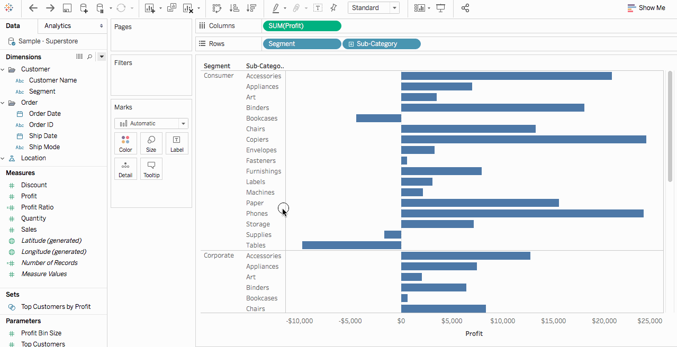
Task: Click the New Data Source toolbar icon
Action: point(84,8)
